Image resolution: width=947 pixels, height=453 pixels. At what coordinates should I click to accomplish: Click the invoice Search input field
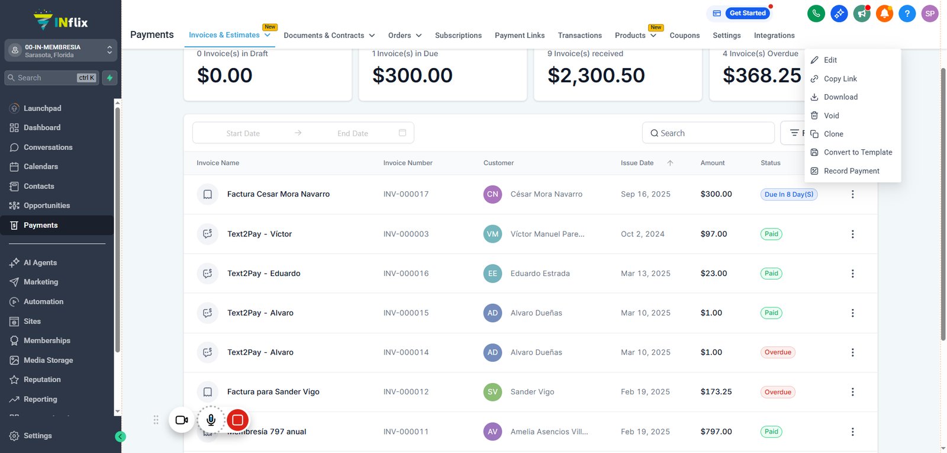708,133
